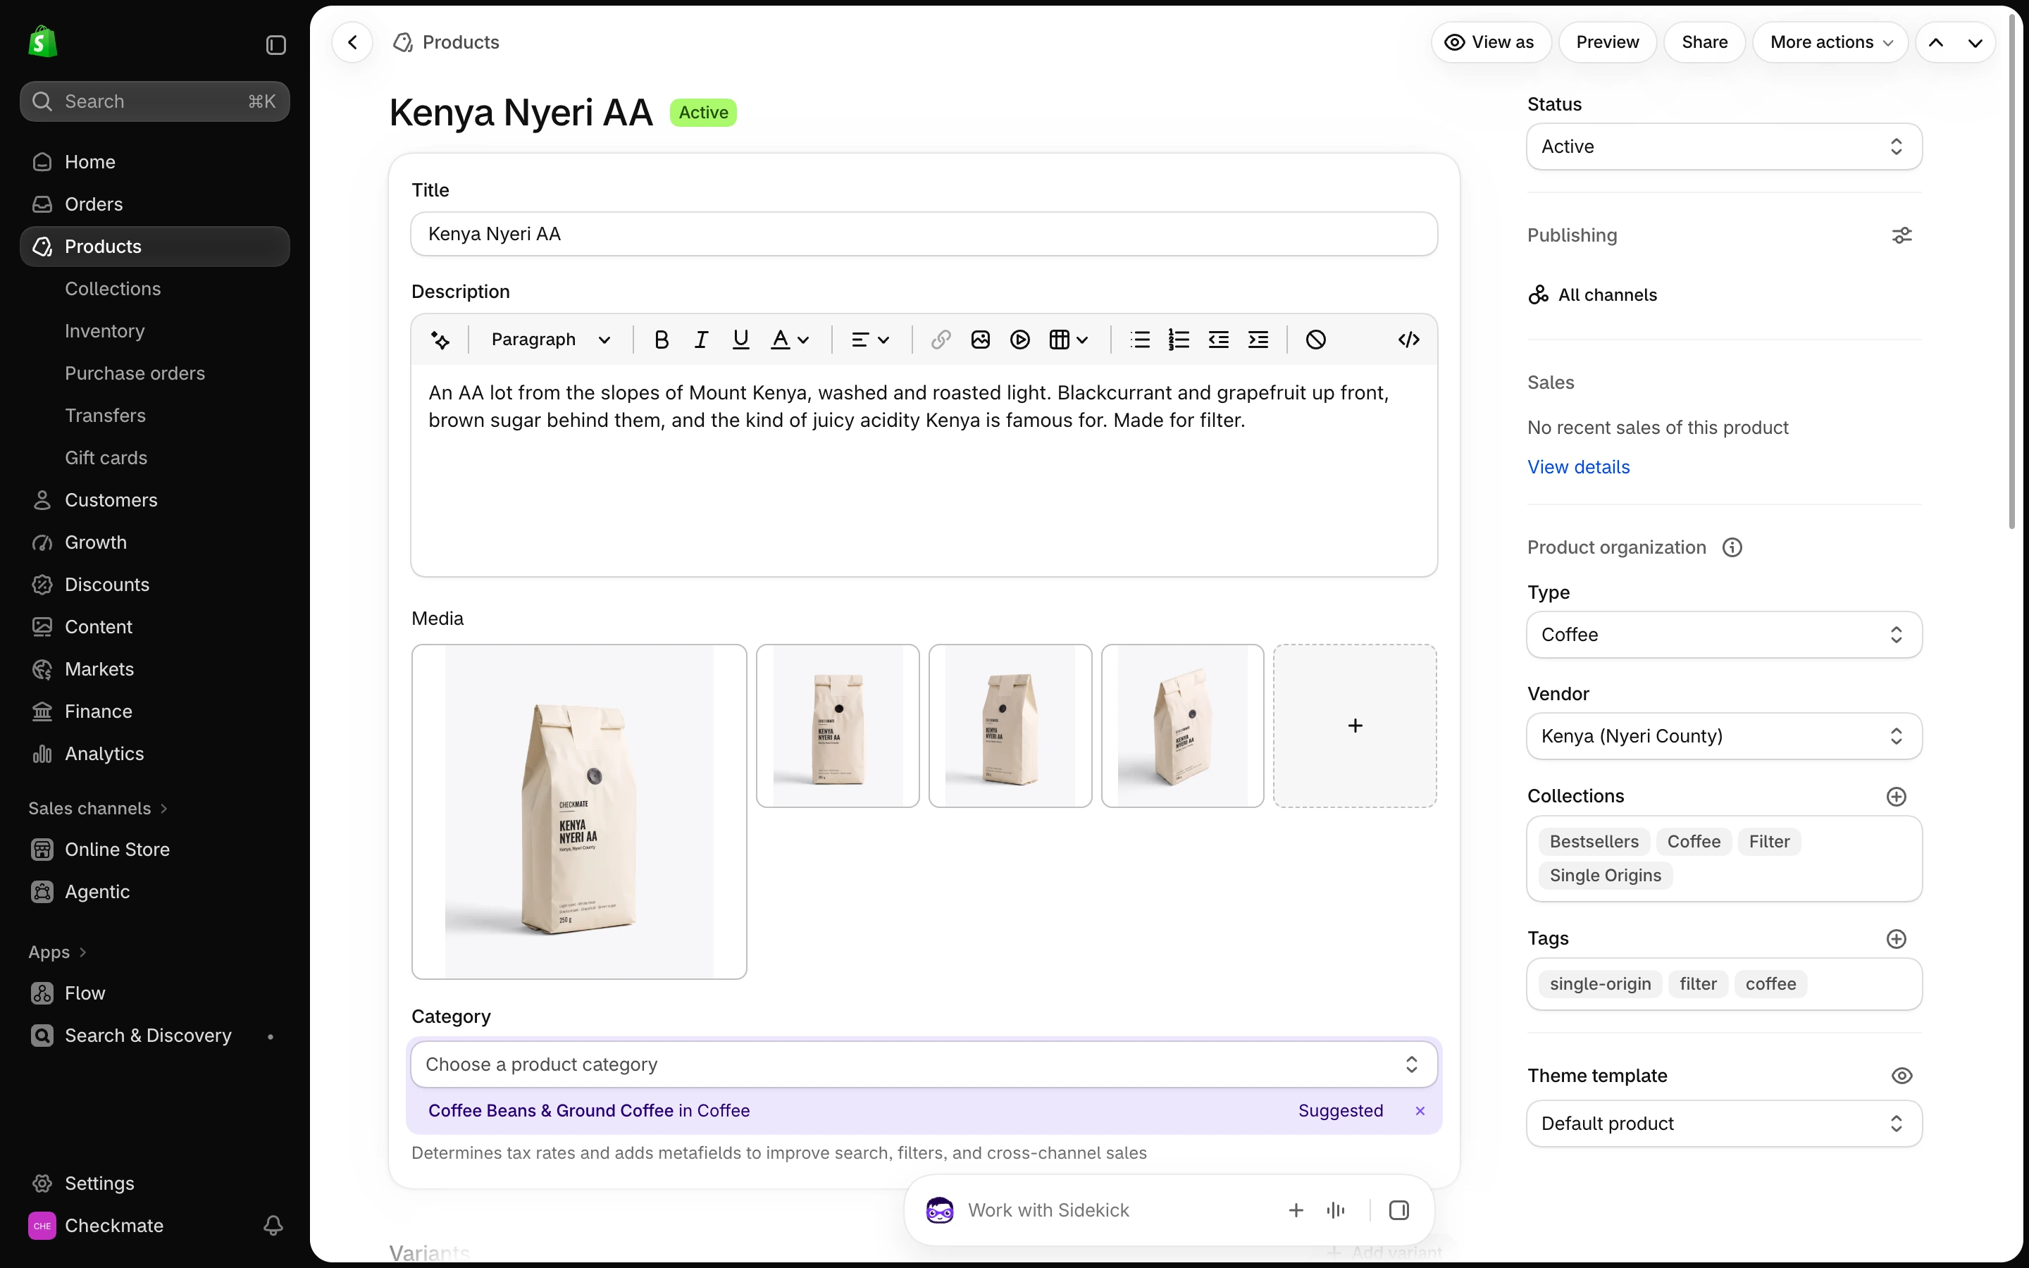Toggle bold formatting
The width and height of the screenshot is (2029, 1268).
pyautogui.click(x=662, y=340)
